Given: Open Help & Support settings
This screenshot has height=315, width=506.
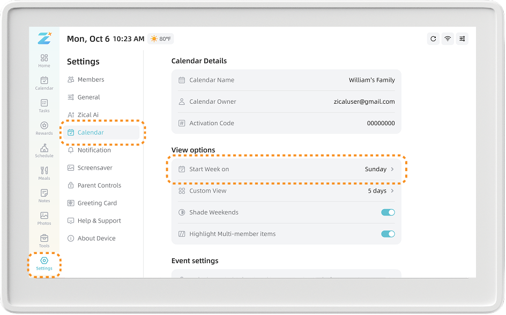Looking at the screenshot, I should coord(101,221).
